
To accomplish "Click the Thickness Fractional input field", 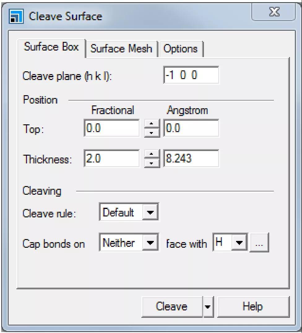I will [112, 159].
